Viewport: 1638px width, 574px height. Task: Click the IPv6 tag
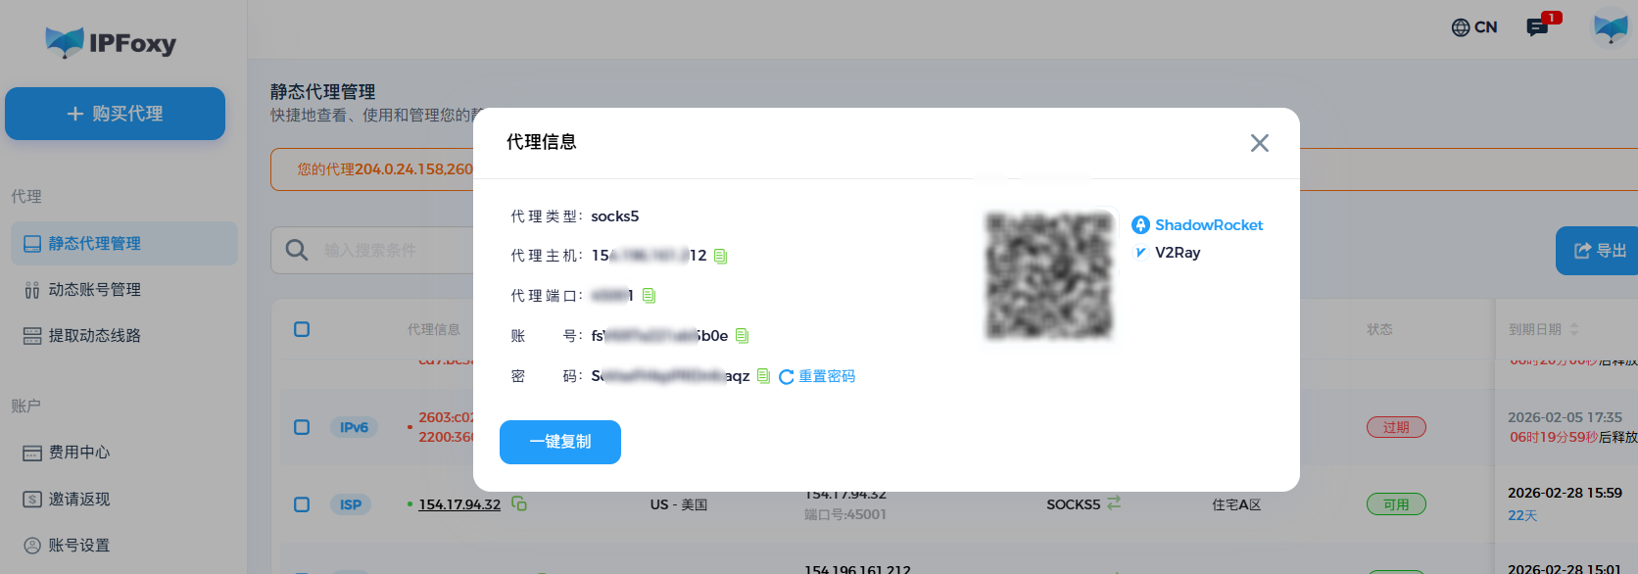click(x=354, y=427)
